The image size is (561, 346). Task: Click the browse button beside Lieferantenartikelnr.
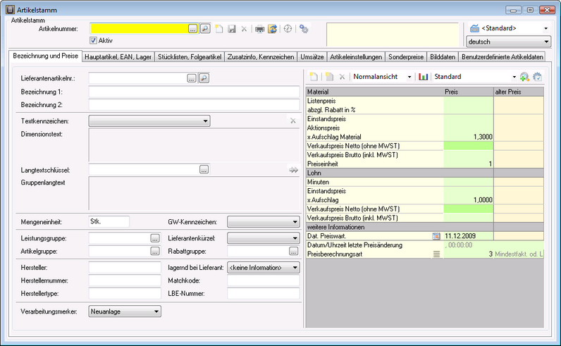(192, 78)
